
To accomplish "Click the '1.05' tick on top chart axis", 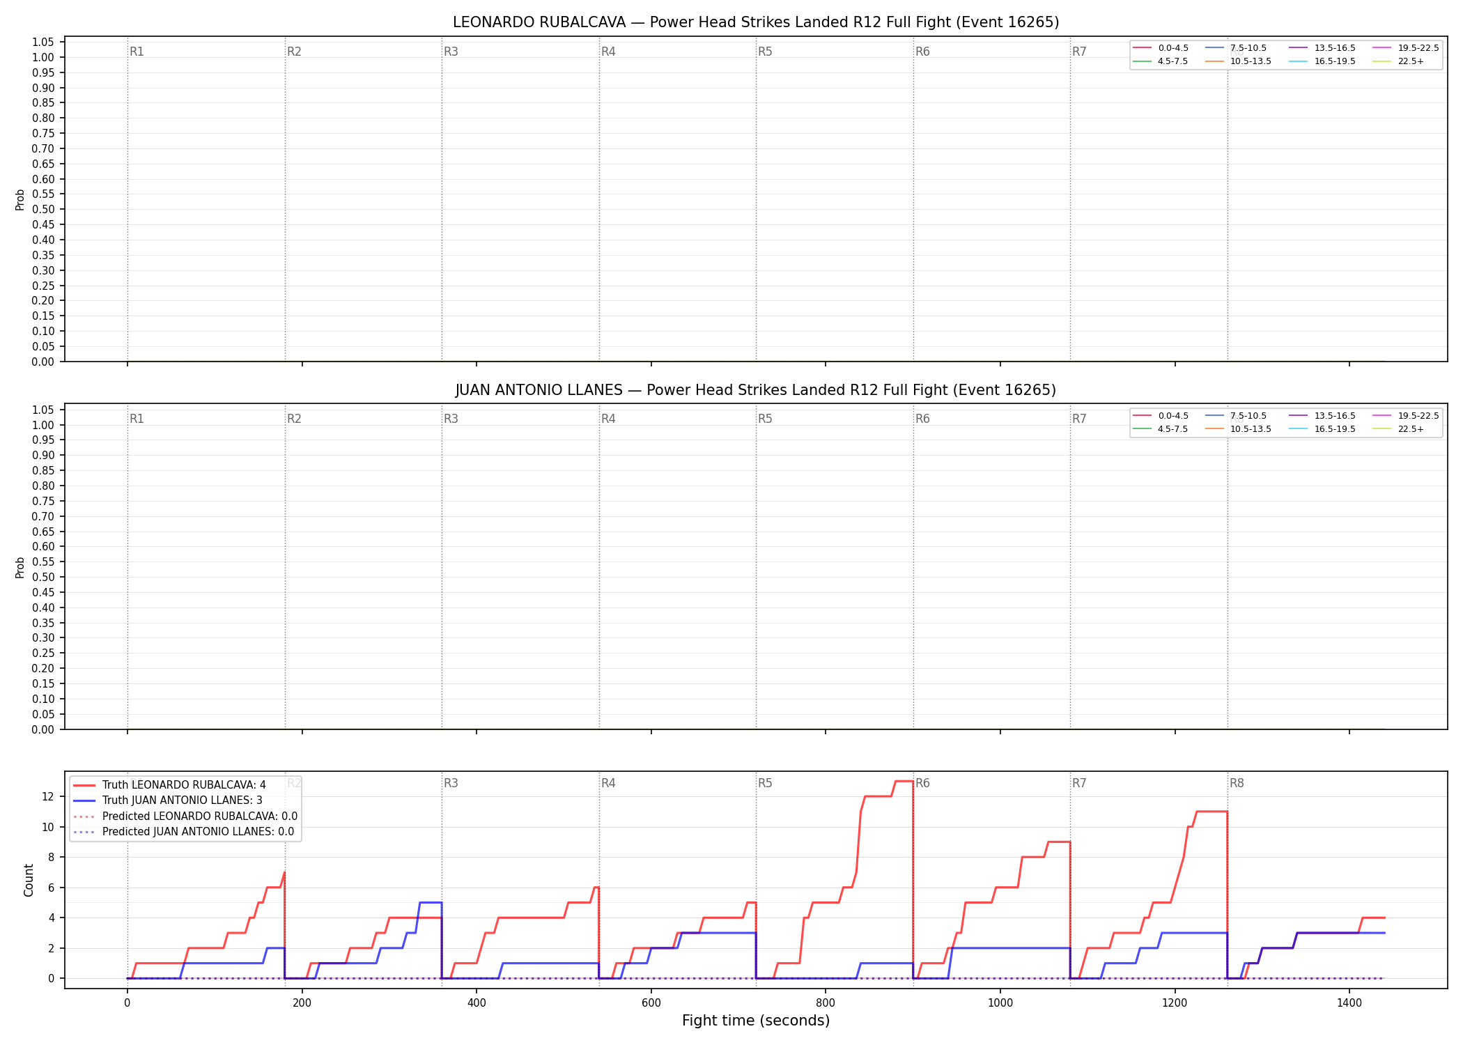I will (x=43, y=42).
